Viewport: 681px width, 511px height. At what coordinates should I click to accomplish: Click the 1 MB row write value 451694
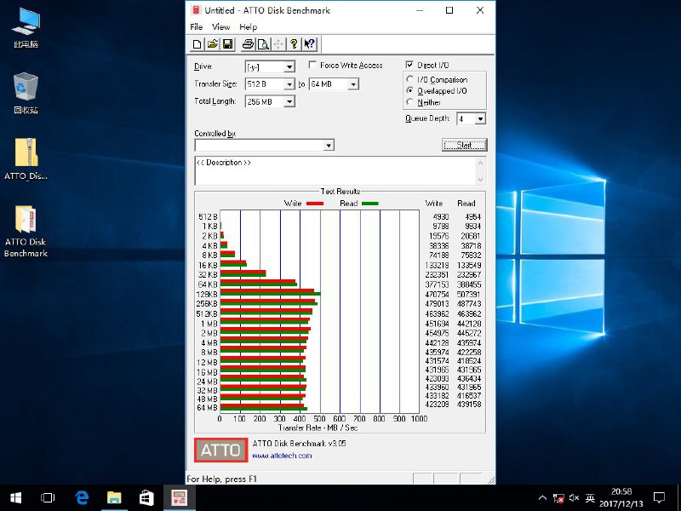click(x=437, y=324)
